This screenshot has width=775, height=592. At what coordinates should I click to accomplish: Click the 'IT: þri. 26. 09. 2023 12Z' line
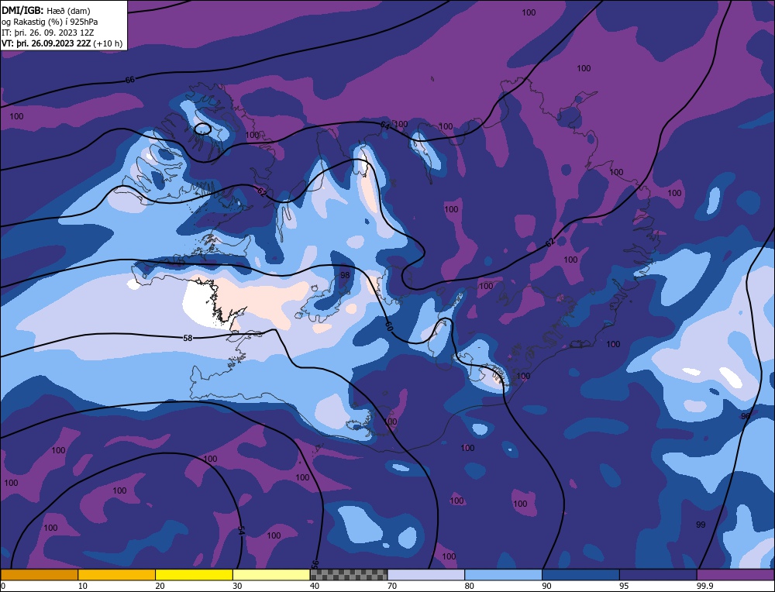pyautogui.click(x=47, y=33)
